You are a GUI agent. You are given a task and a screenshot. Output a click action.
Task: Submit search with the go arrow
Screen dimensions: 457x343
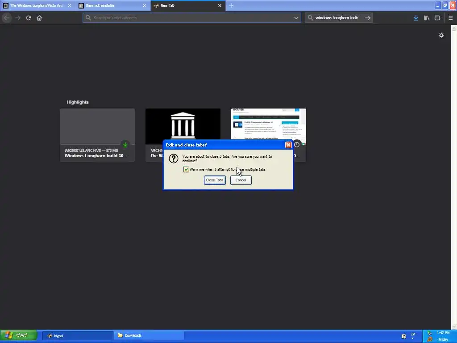coord(368,18)
